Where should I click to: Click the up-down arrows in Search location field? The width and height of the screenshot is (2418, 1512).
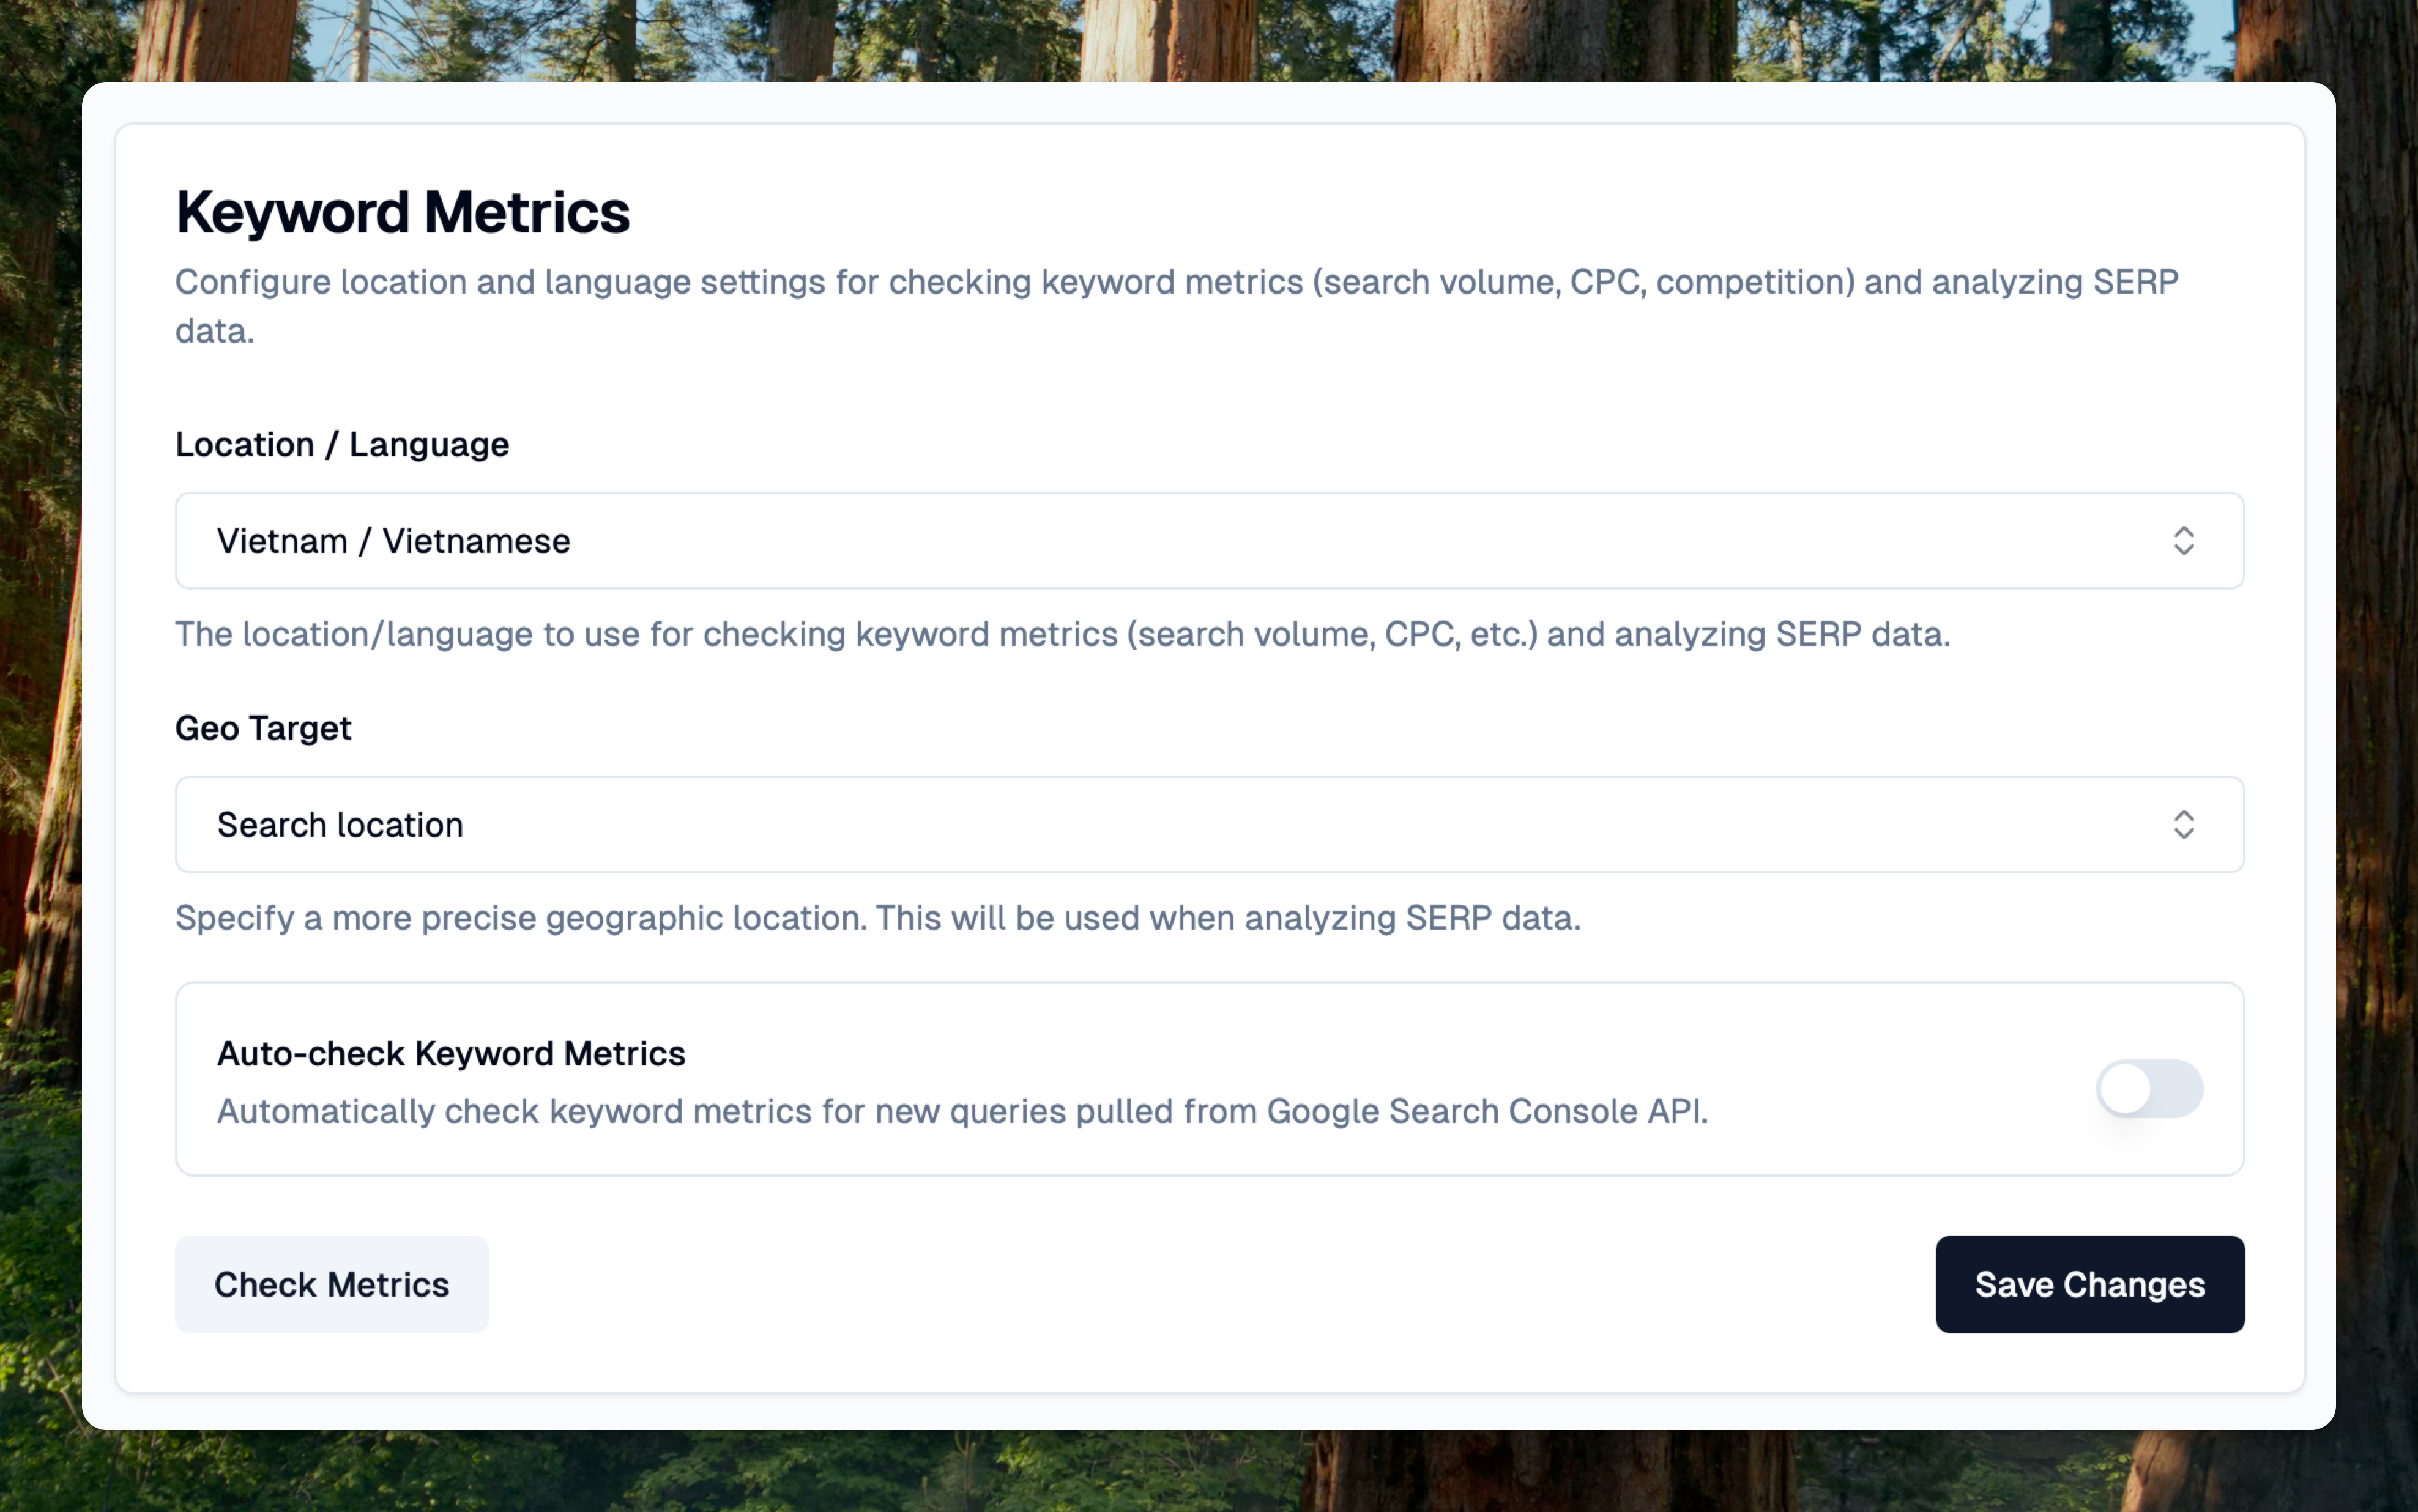point(2183,825)
